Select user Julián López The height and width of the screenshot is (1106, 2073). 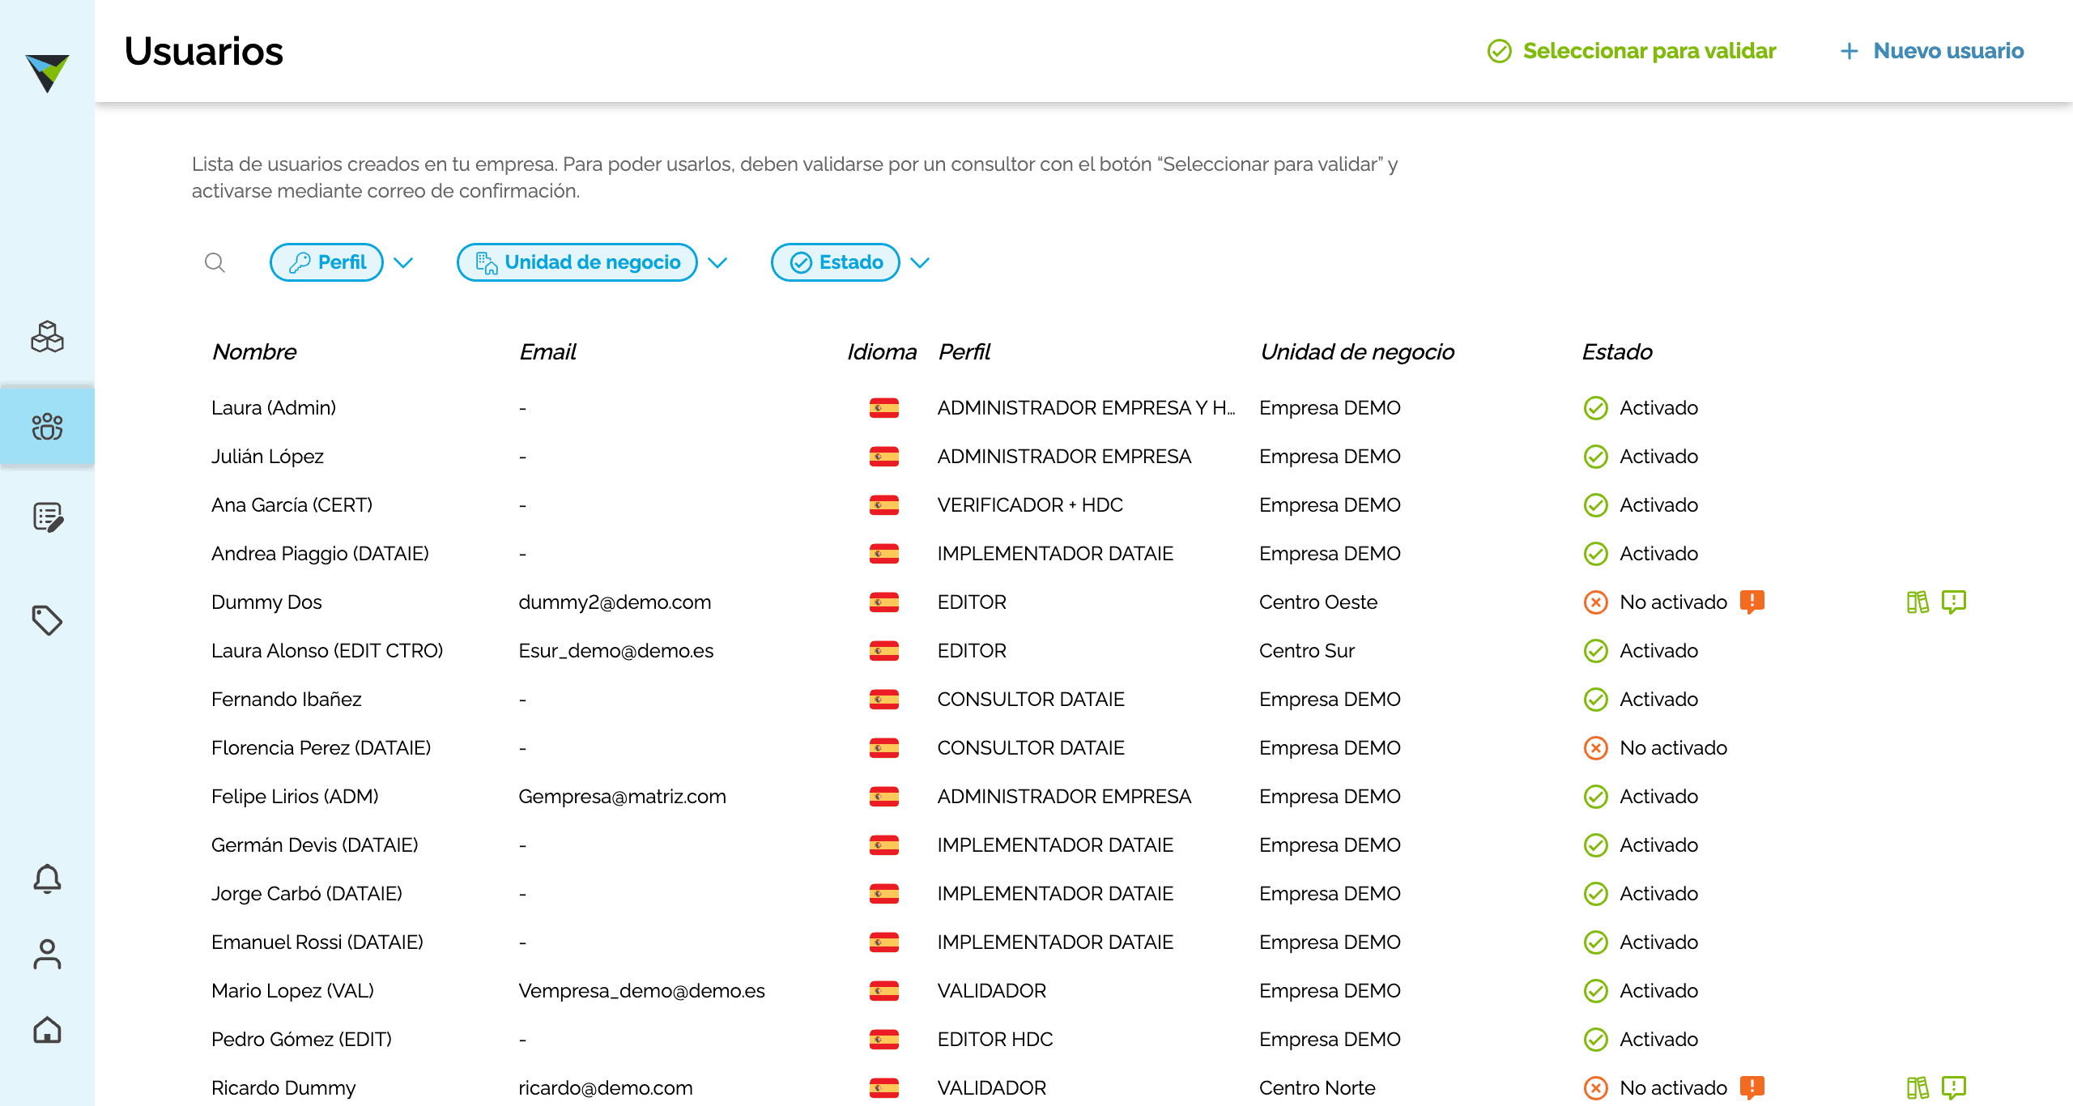pyautogui.click(x=267, y=456)
